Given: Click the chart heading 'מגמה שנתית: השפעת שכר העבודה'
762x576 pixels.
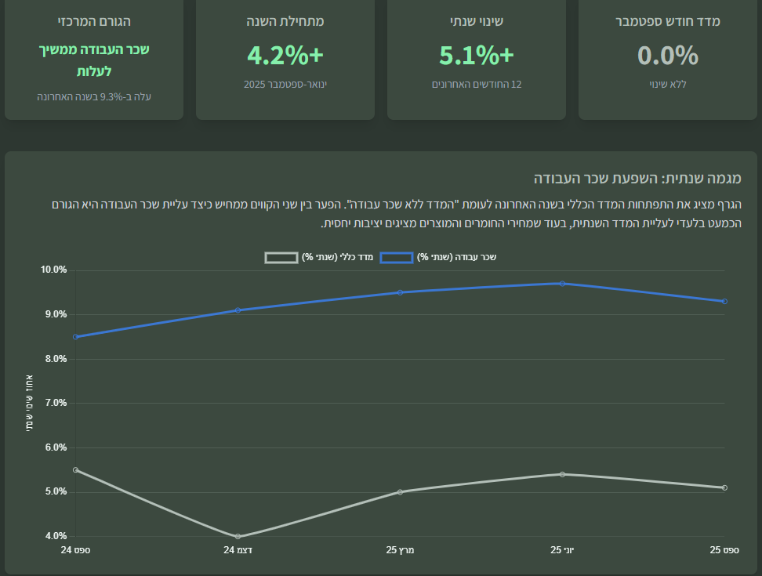Looking at the screenshot, I should coord(637,178).
